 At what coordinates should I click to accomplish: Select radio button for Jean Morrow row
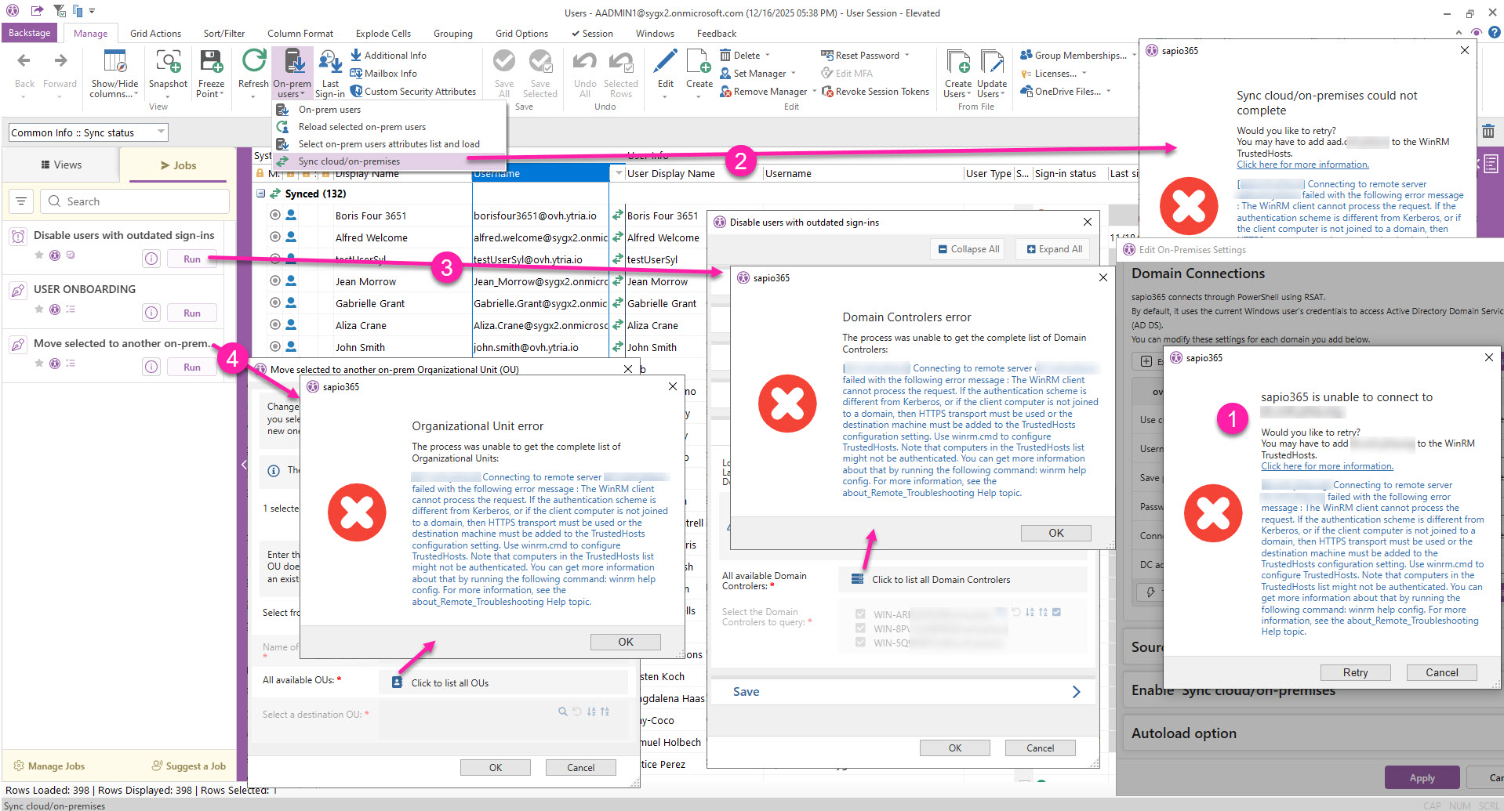[275, 281]
